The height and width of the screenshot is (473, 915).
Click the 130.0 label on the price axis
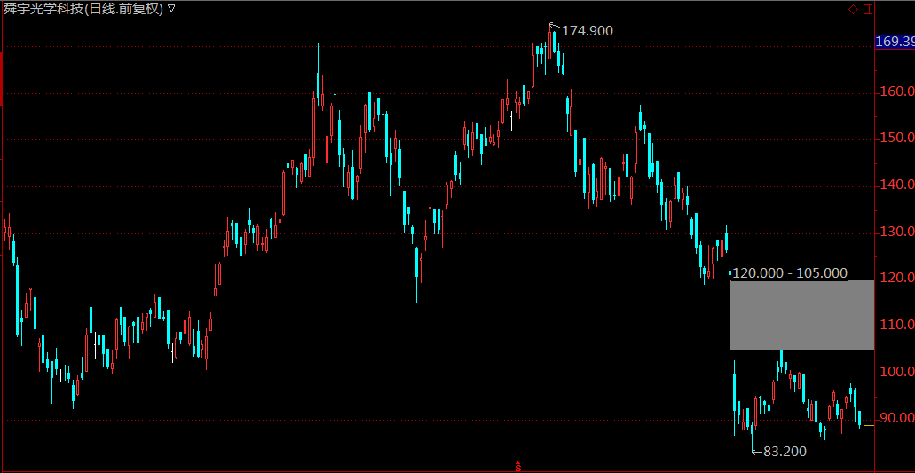click(896, 232)
